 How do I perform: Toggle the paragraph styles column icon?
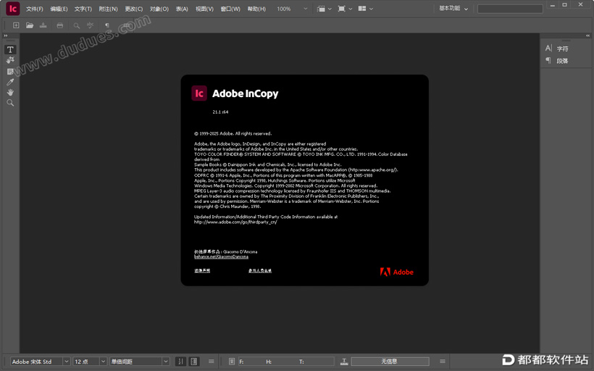194,362
